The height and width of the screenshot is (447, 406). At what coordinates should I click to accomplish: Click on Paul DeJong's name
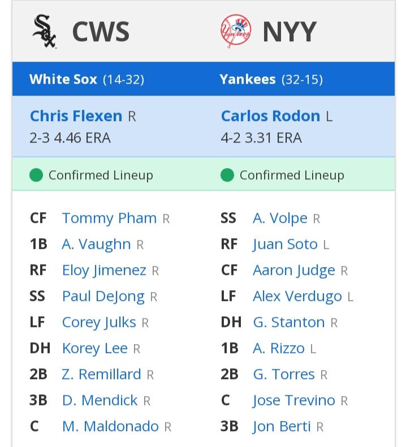click(103, 296)
